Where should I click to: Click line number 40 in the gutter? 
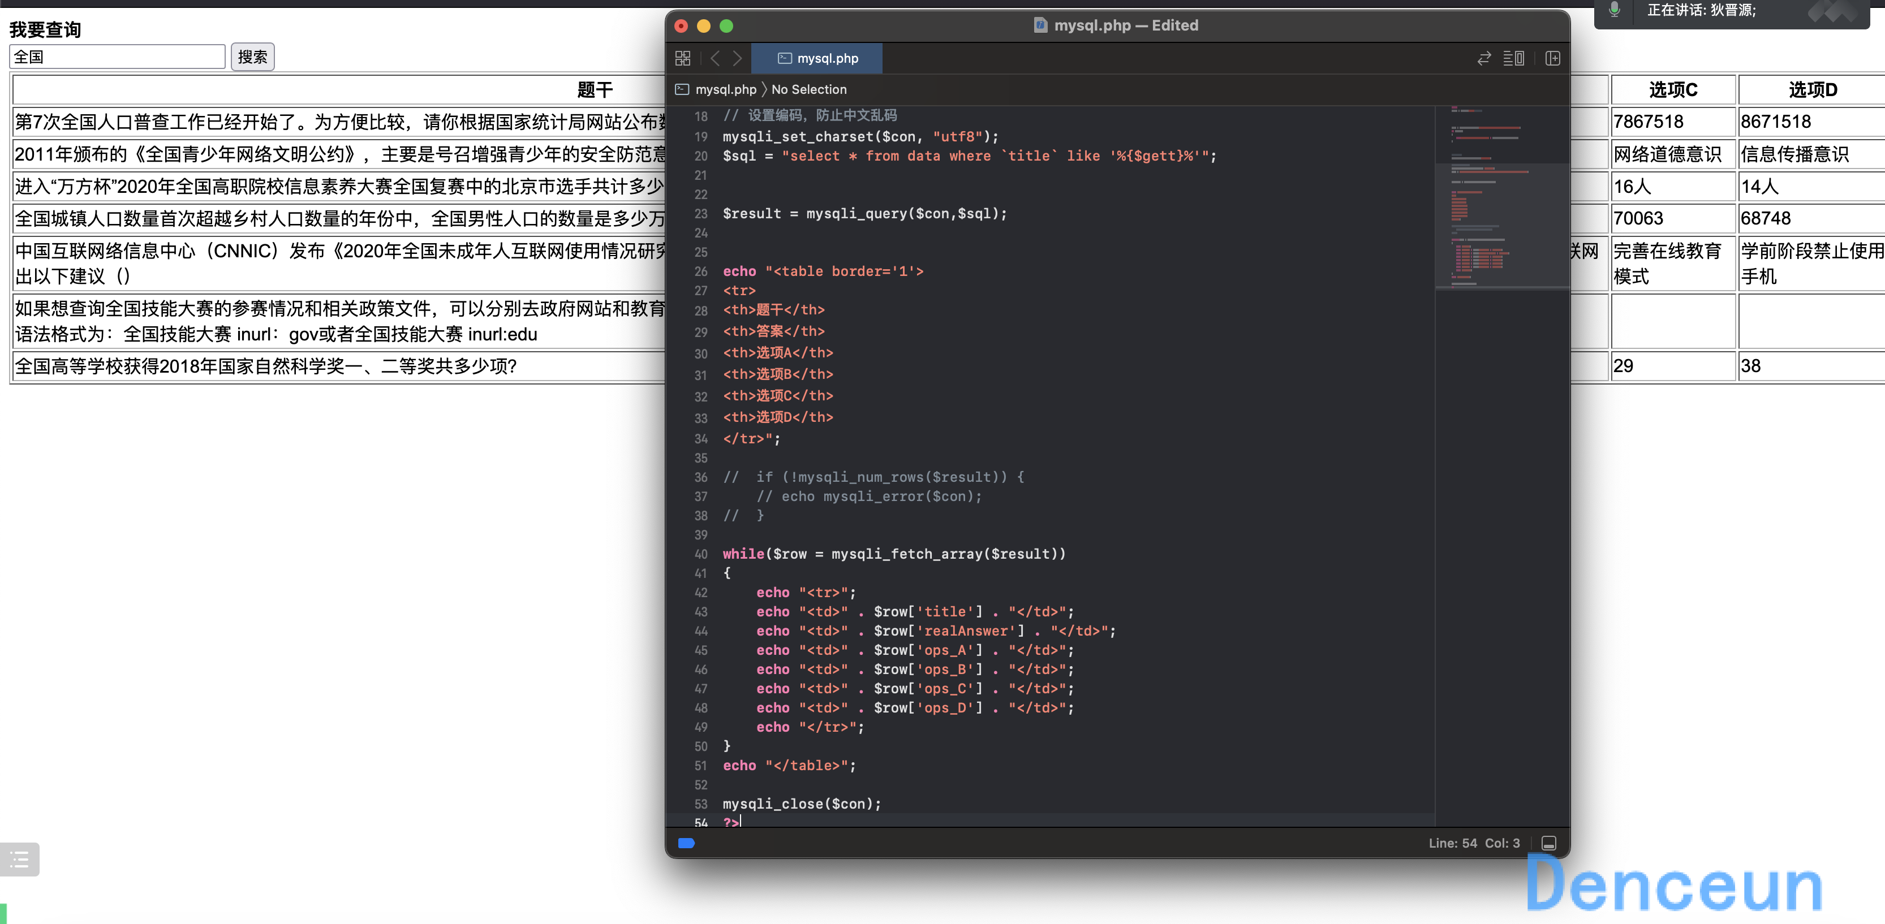700,554
